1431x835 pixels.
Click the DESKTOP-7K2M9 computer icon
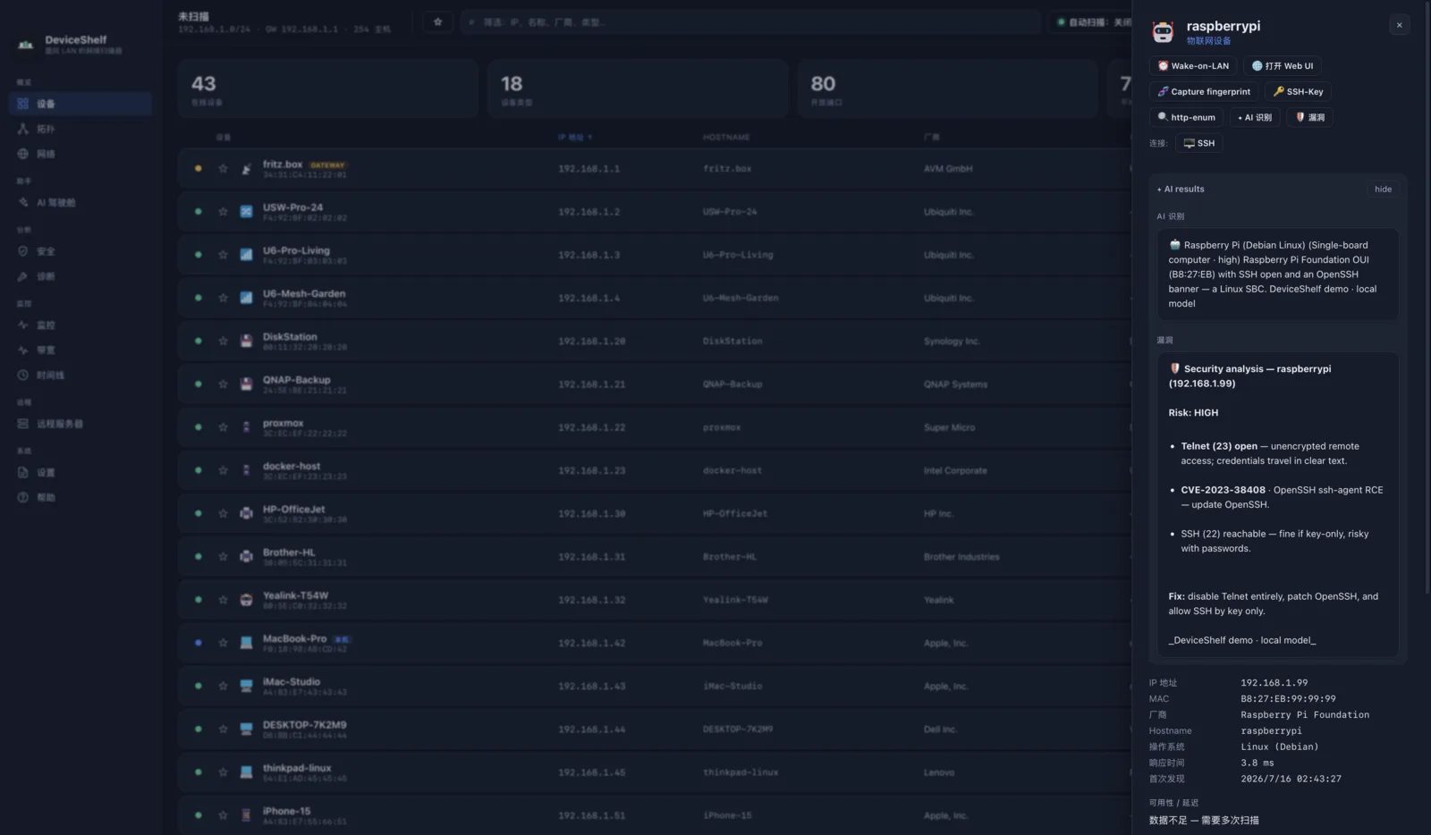coord(246,729)
